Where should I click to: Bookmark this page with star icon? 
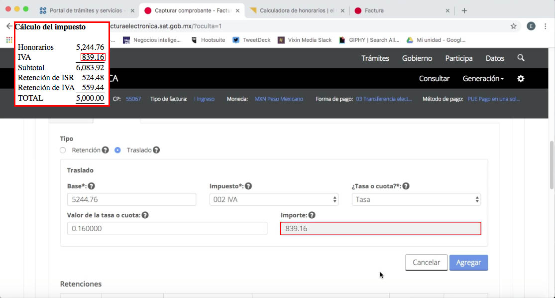pos(514,26)
